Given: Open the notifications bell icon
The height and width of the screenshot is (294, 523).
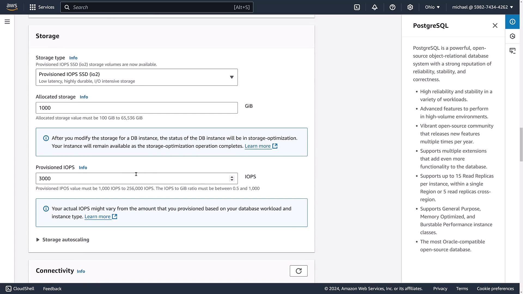Looking at the screenshot, I should click(x=375, y=7).
